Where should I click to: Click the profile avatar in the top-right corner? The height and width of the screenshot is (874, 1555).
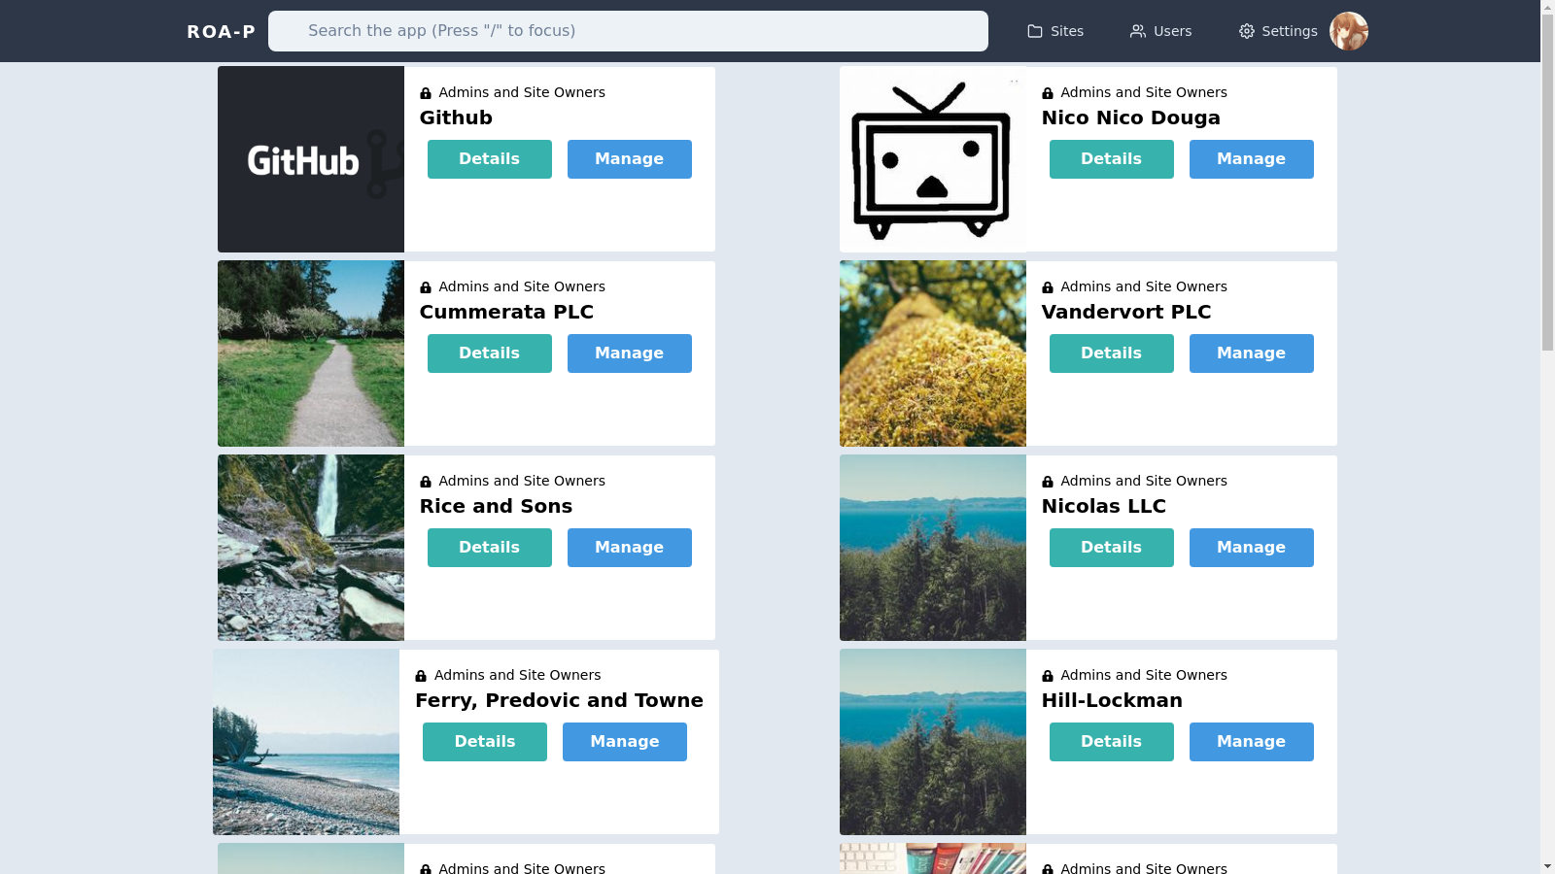1349,31
